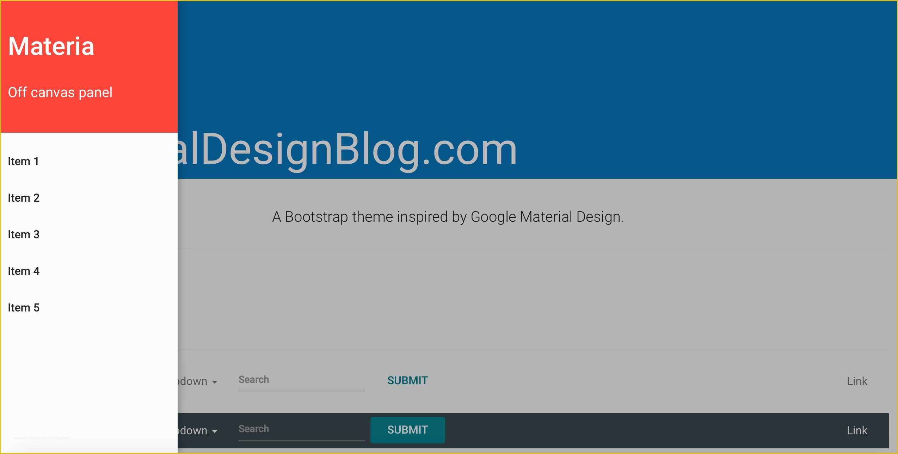Click the Off canvas panel label
This screenshot has height=454, width=898.
(60, 92)
